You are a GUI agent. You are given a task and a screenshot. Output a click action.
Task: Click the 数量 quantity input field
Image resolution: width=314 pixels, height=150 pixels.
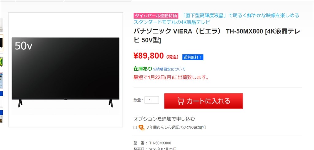[151, 100]
